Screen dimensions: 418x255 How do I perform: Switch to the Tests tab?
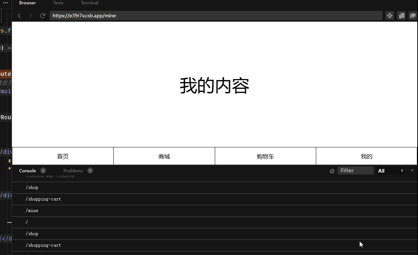[x=58, y=3]
